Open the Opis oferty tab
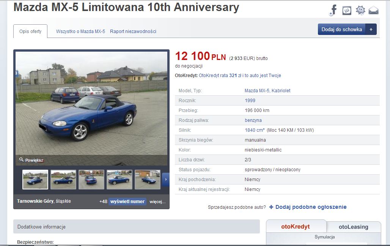The width and height of the screenshot is (390, 246). click(30, 32)
